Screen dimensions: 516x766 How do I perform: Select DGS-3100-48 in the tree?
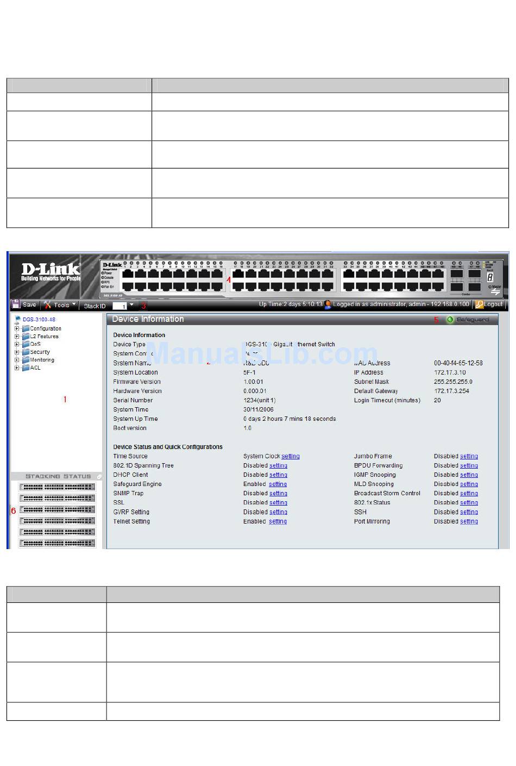(39, 320)
